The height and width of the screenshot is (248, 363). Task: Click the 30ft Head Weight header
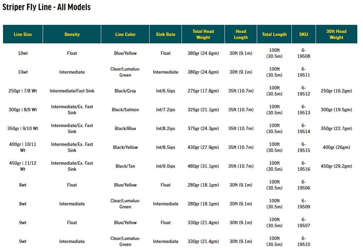click(x=336, y=34)
